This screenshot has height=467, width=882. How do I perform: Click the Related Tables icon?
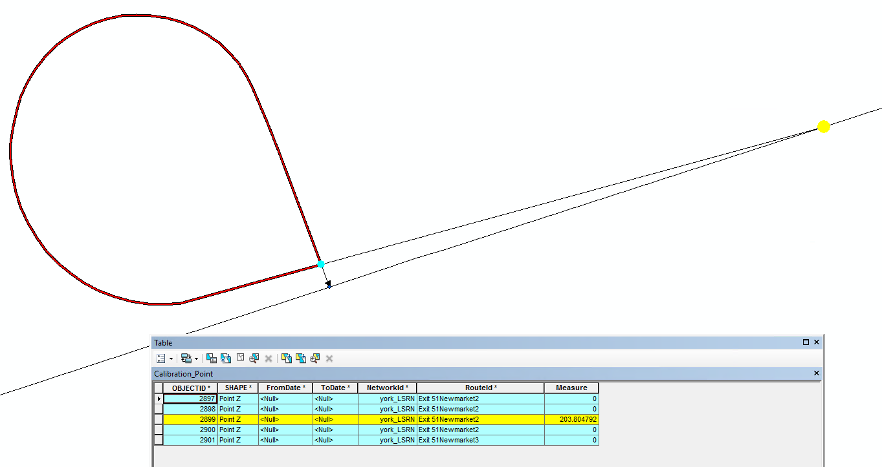(186, 358)
